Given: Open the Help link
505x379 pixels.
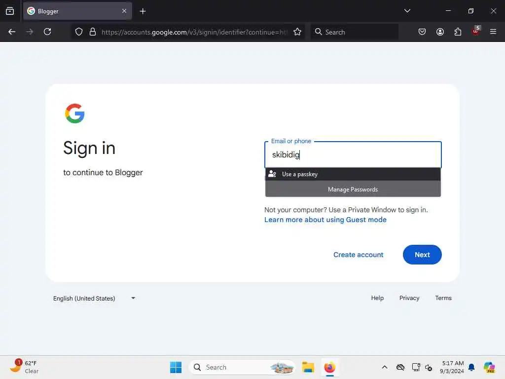Looking at the screenshot, I should [x=377, y=298].
